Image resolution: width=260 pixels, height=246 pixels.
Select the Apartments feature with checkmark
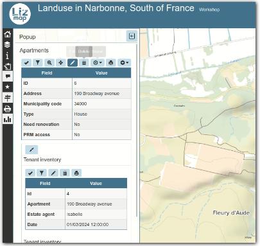(26, 63)
